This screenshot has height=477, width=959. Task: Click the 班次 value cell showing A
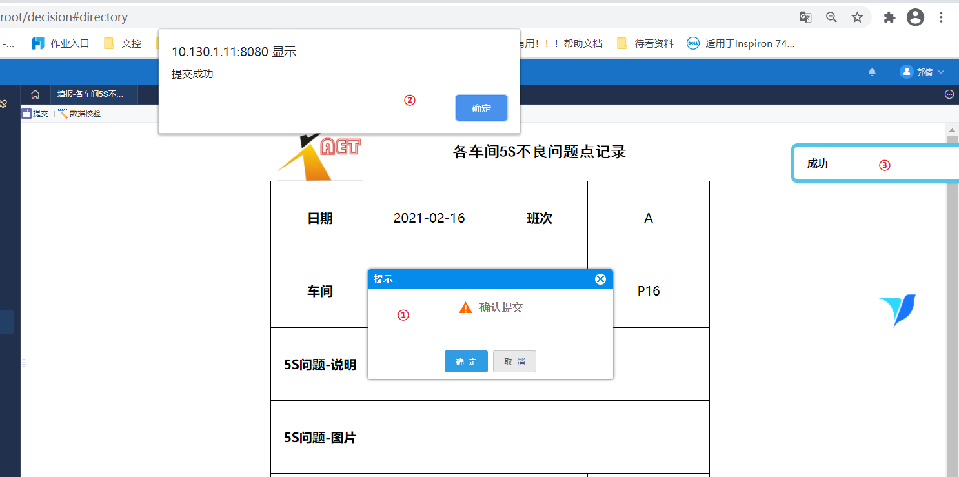click(x=649, y=218)
